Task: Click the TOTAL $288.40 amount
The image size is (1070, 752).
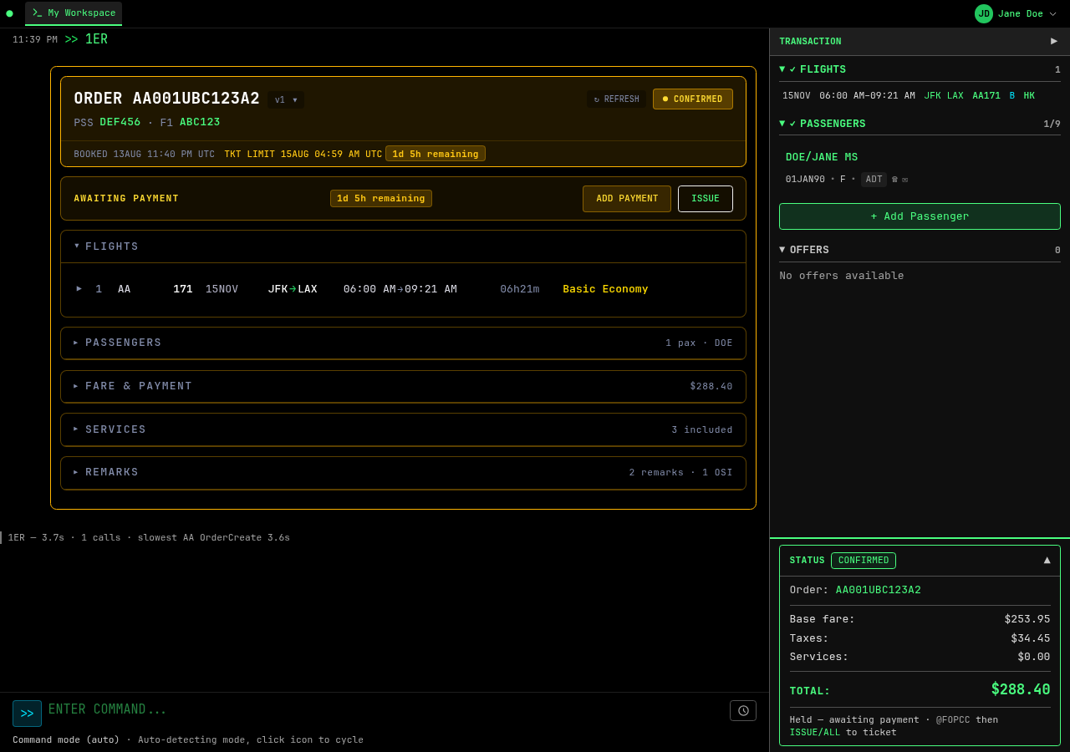Action: click(x=1021, y=689)
